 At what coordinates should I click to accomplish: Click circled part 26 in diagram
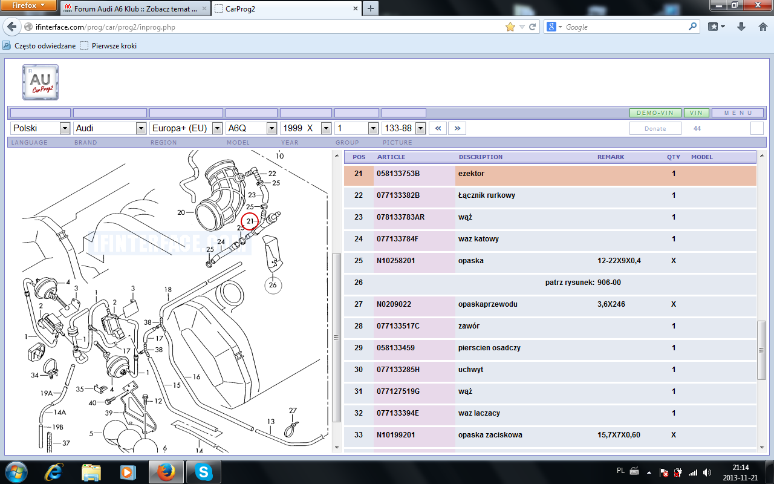(272, 285)
